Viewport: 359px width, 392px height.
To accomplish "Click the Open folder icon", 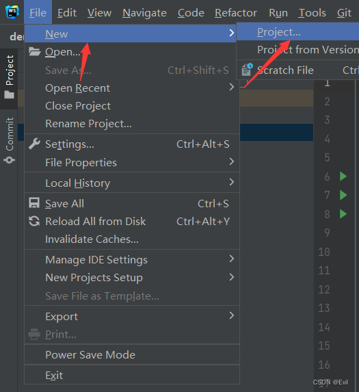I will pyautogui.click(x=34, y=51).
